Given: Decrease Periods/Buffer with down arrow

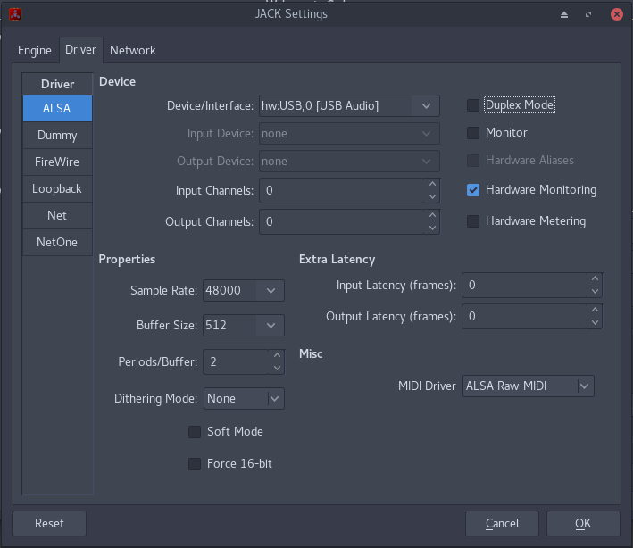Looking at the screenshot, I should 277,368.
